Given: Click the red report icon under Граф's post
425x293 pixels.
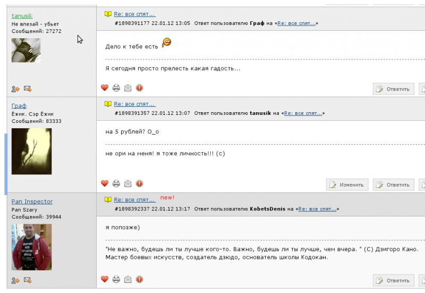Looking at the screenshot, I should 139,183.
